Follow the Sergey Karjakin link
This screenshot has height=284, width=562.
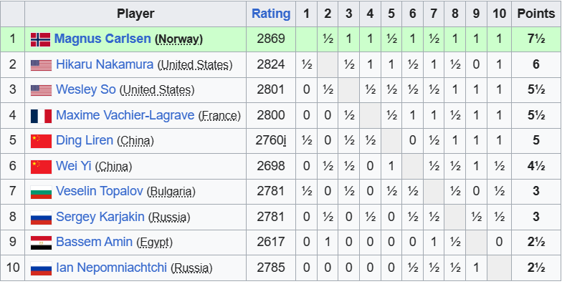pyautogui.click(x=100, y=217)
